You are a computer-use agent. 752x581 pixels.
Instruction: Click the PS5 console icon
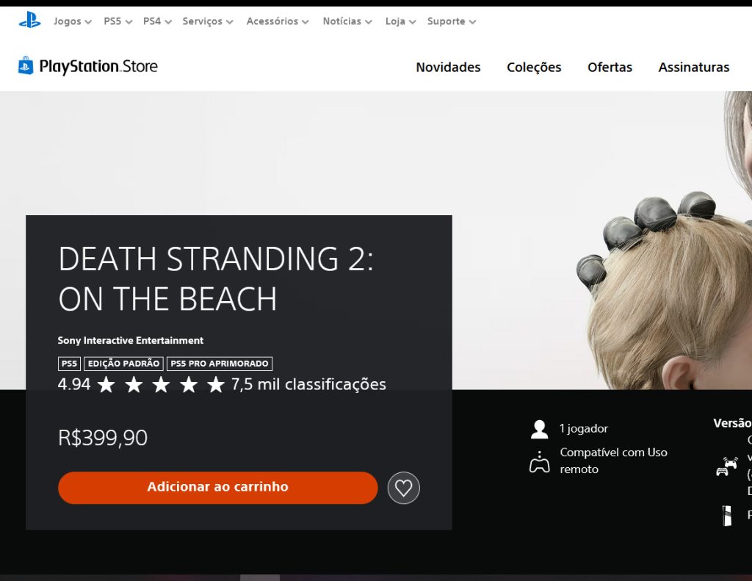727,516
